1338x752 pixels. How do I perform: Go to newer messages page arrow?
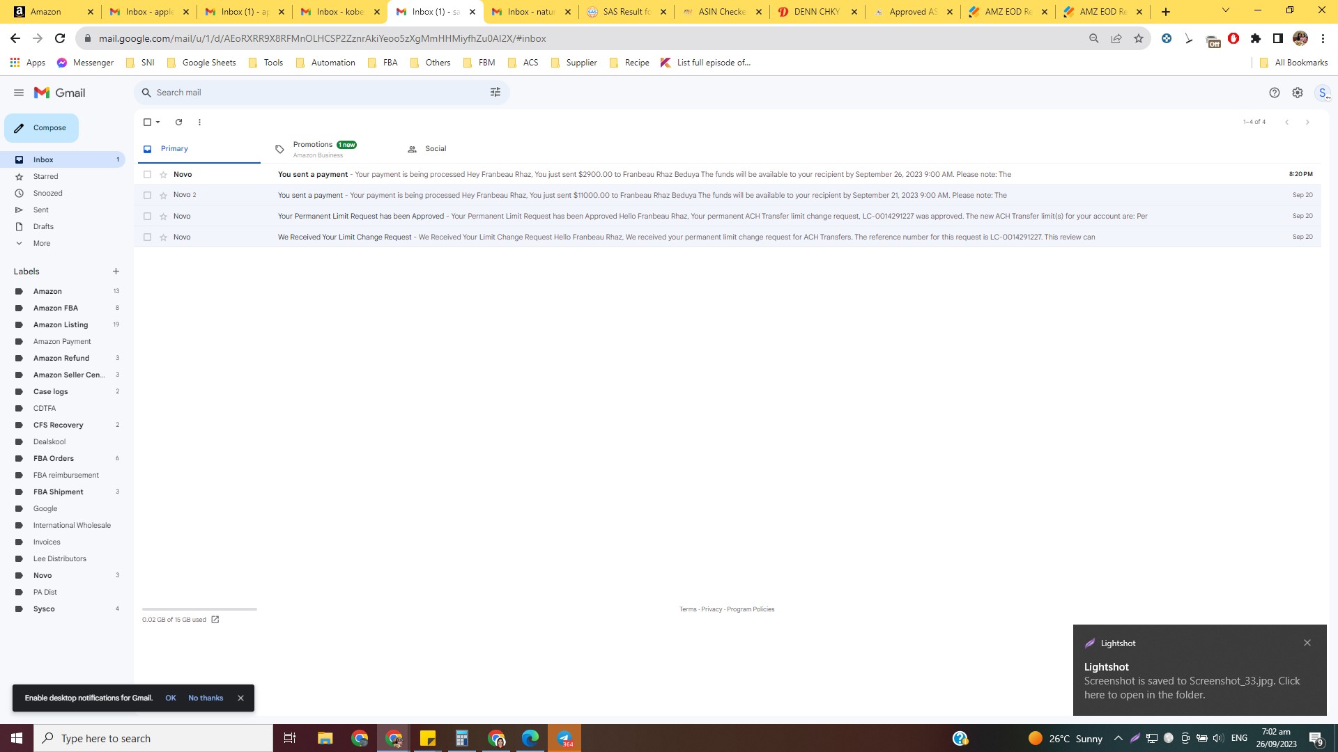pyautogui.click(x=1287, y=122)
